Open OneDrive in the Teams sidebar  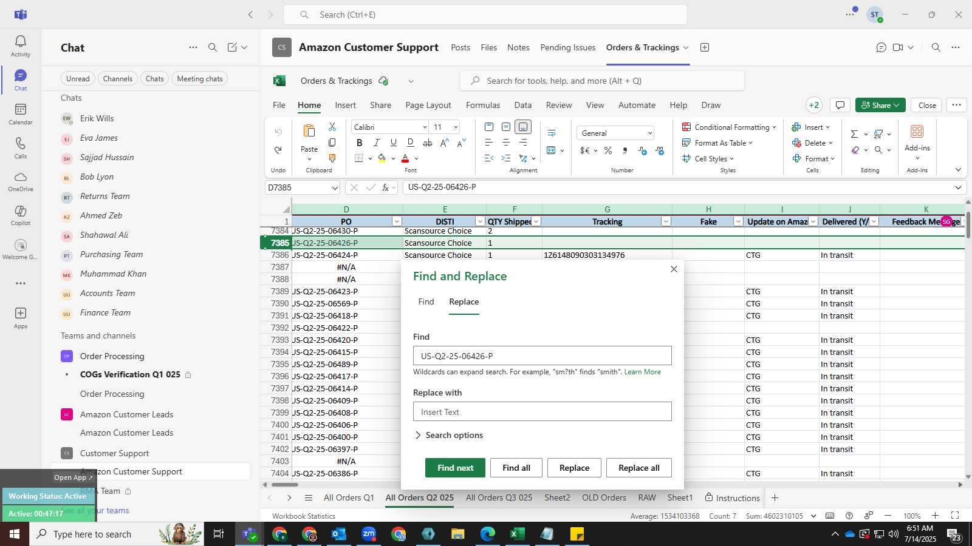coord(20,181)
